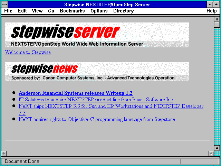The height and width of the screenshot is (166, 221).
Task: Open the Help menu
Action: click(x=211, y=11)
